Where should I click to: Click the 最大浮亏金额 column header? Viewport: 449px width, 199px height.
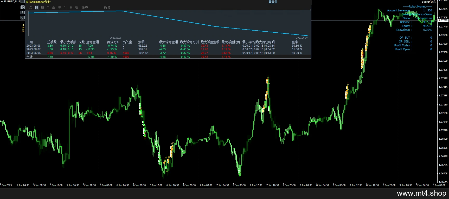click(168, 42)
